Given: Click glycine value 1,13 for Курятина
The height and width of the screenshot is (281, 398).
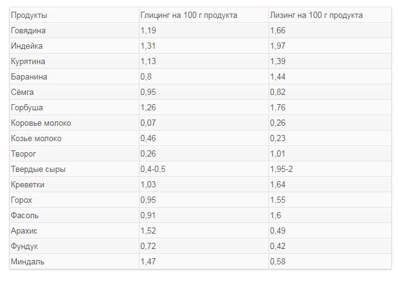Looking at the screenshot, I should click(148, 61).
